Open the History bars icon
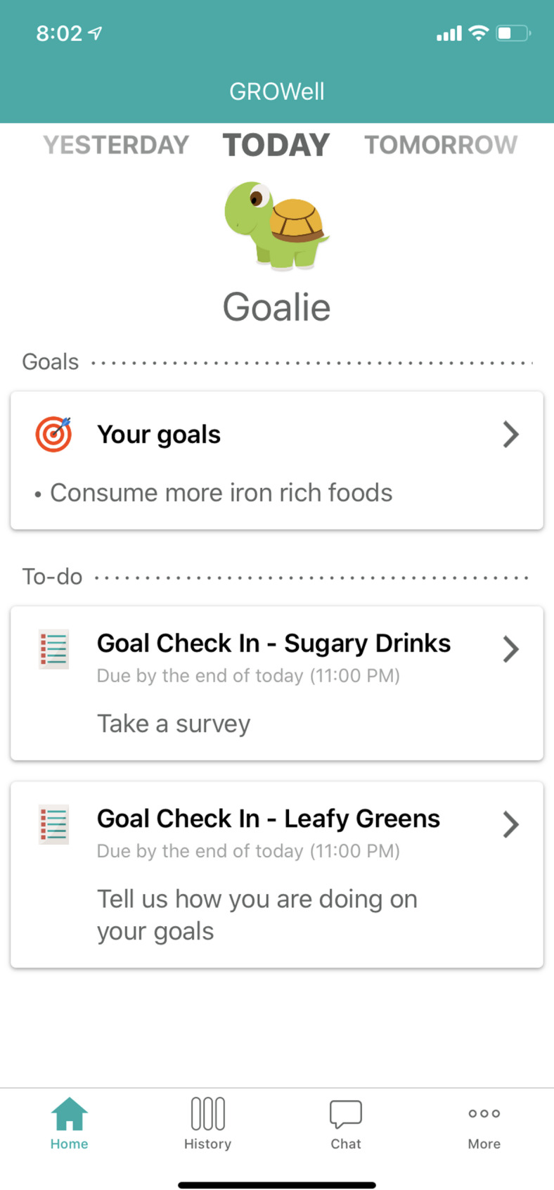 click(x=208, y=1114)
